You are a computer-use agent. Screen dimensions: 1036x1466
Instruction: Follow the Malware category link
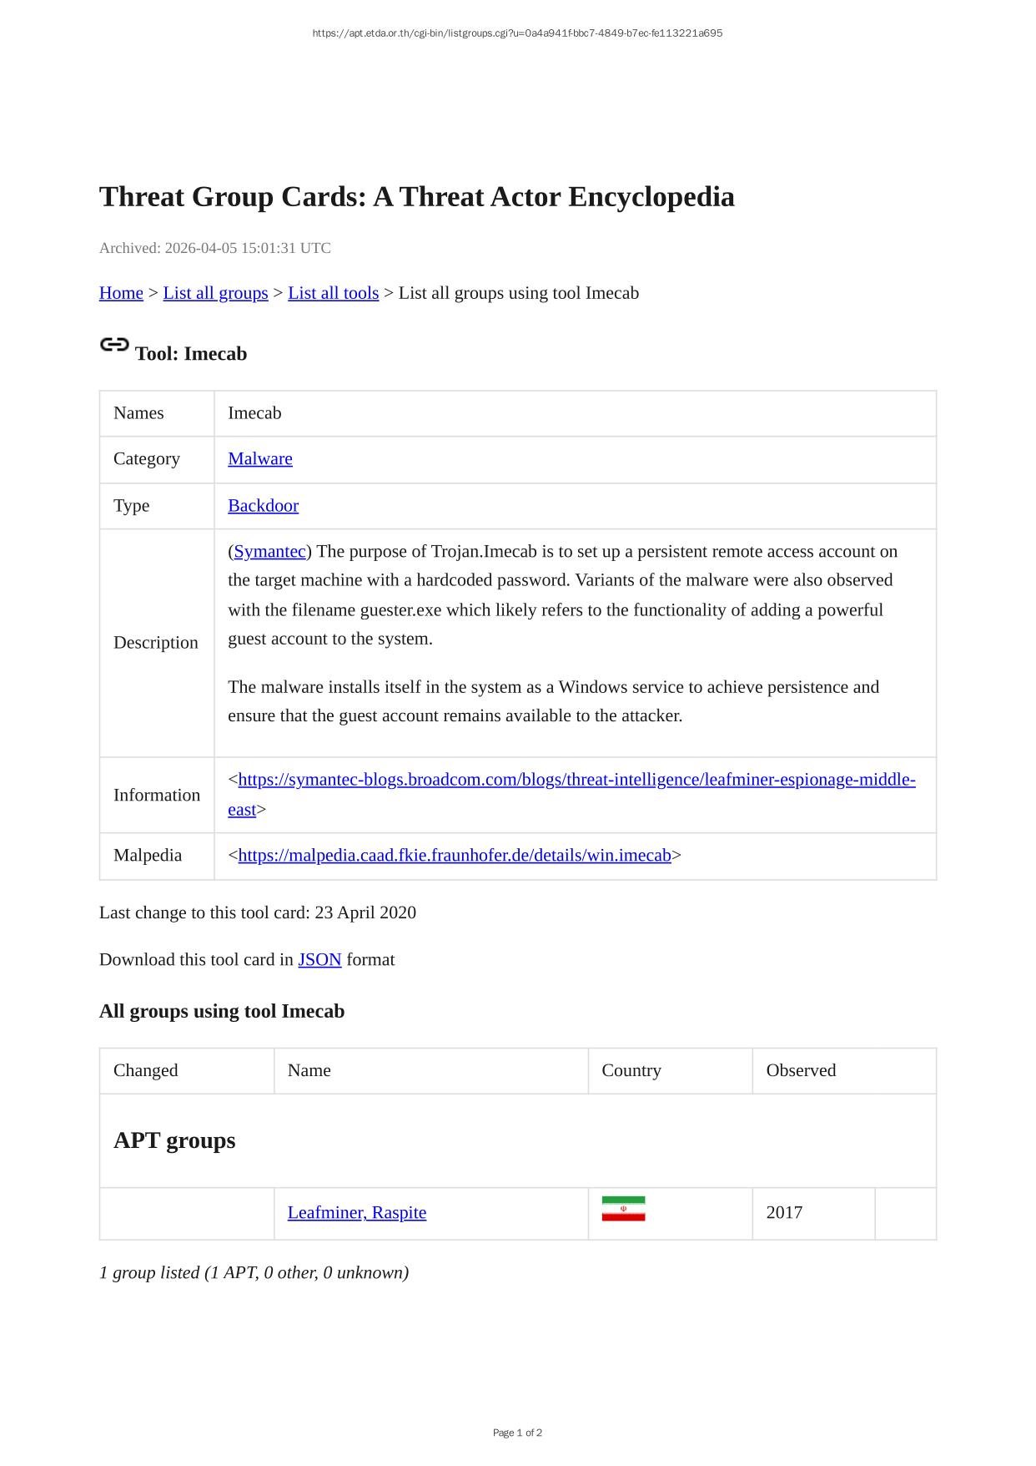pyautogui.click(x=260, y=459)
